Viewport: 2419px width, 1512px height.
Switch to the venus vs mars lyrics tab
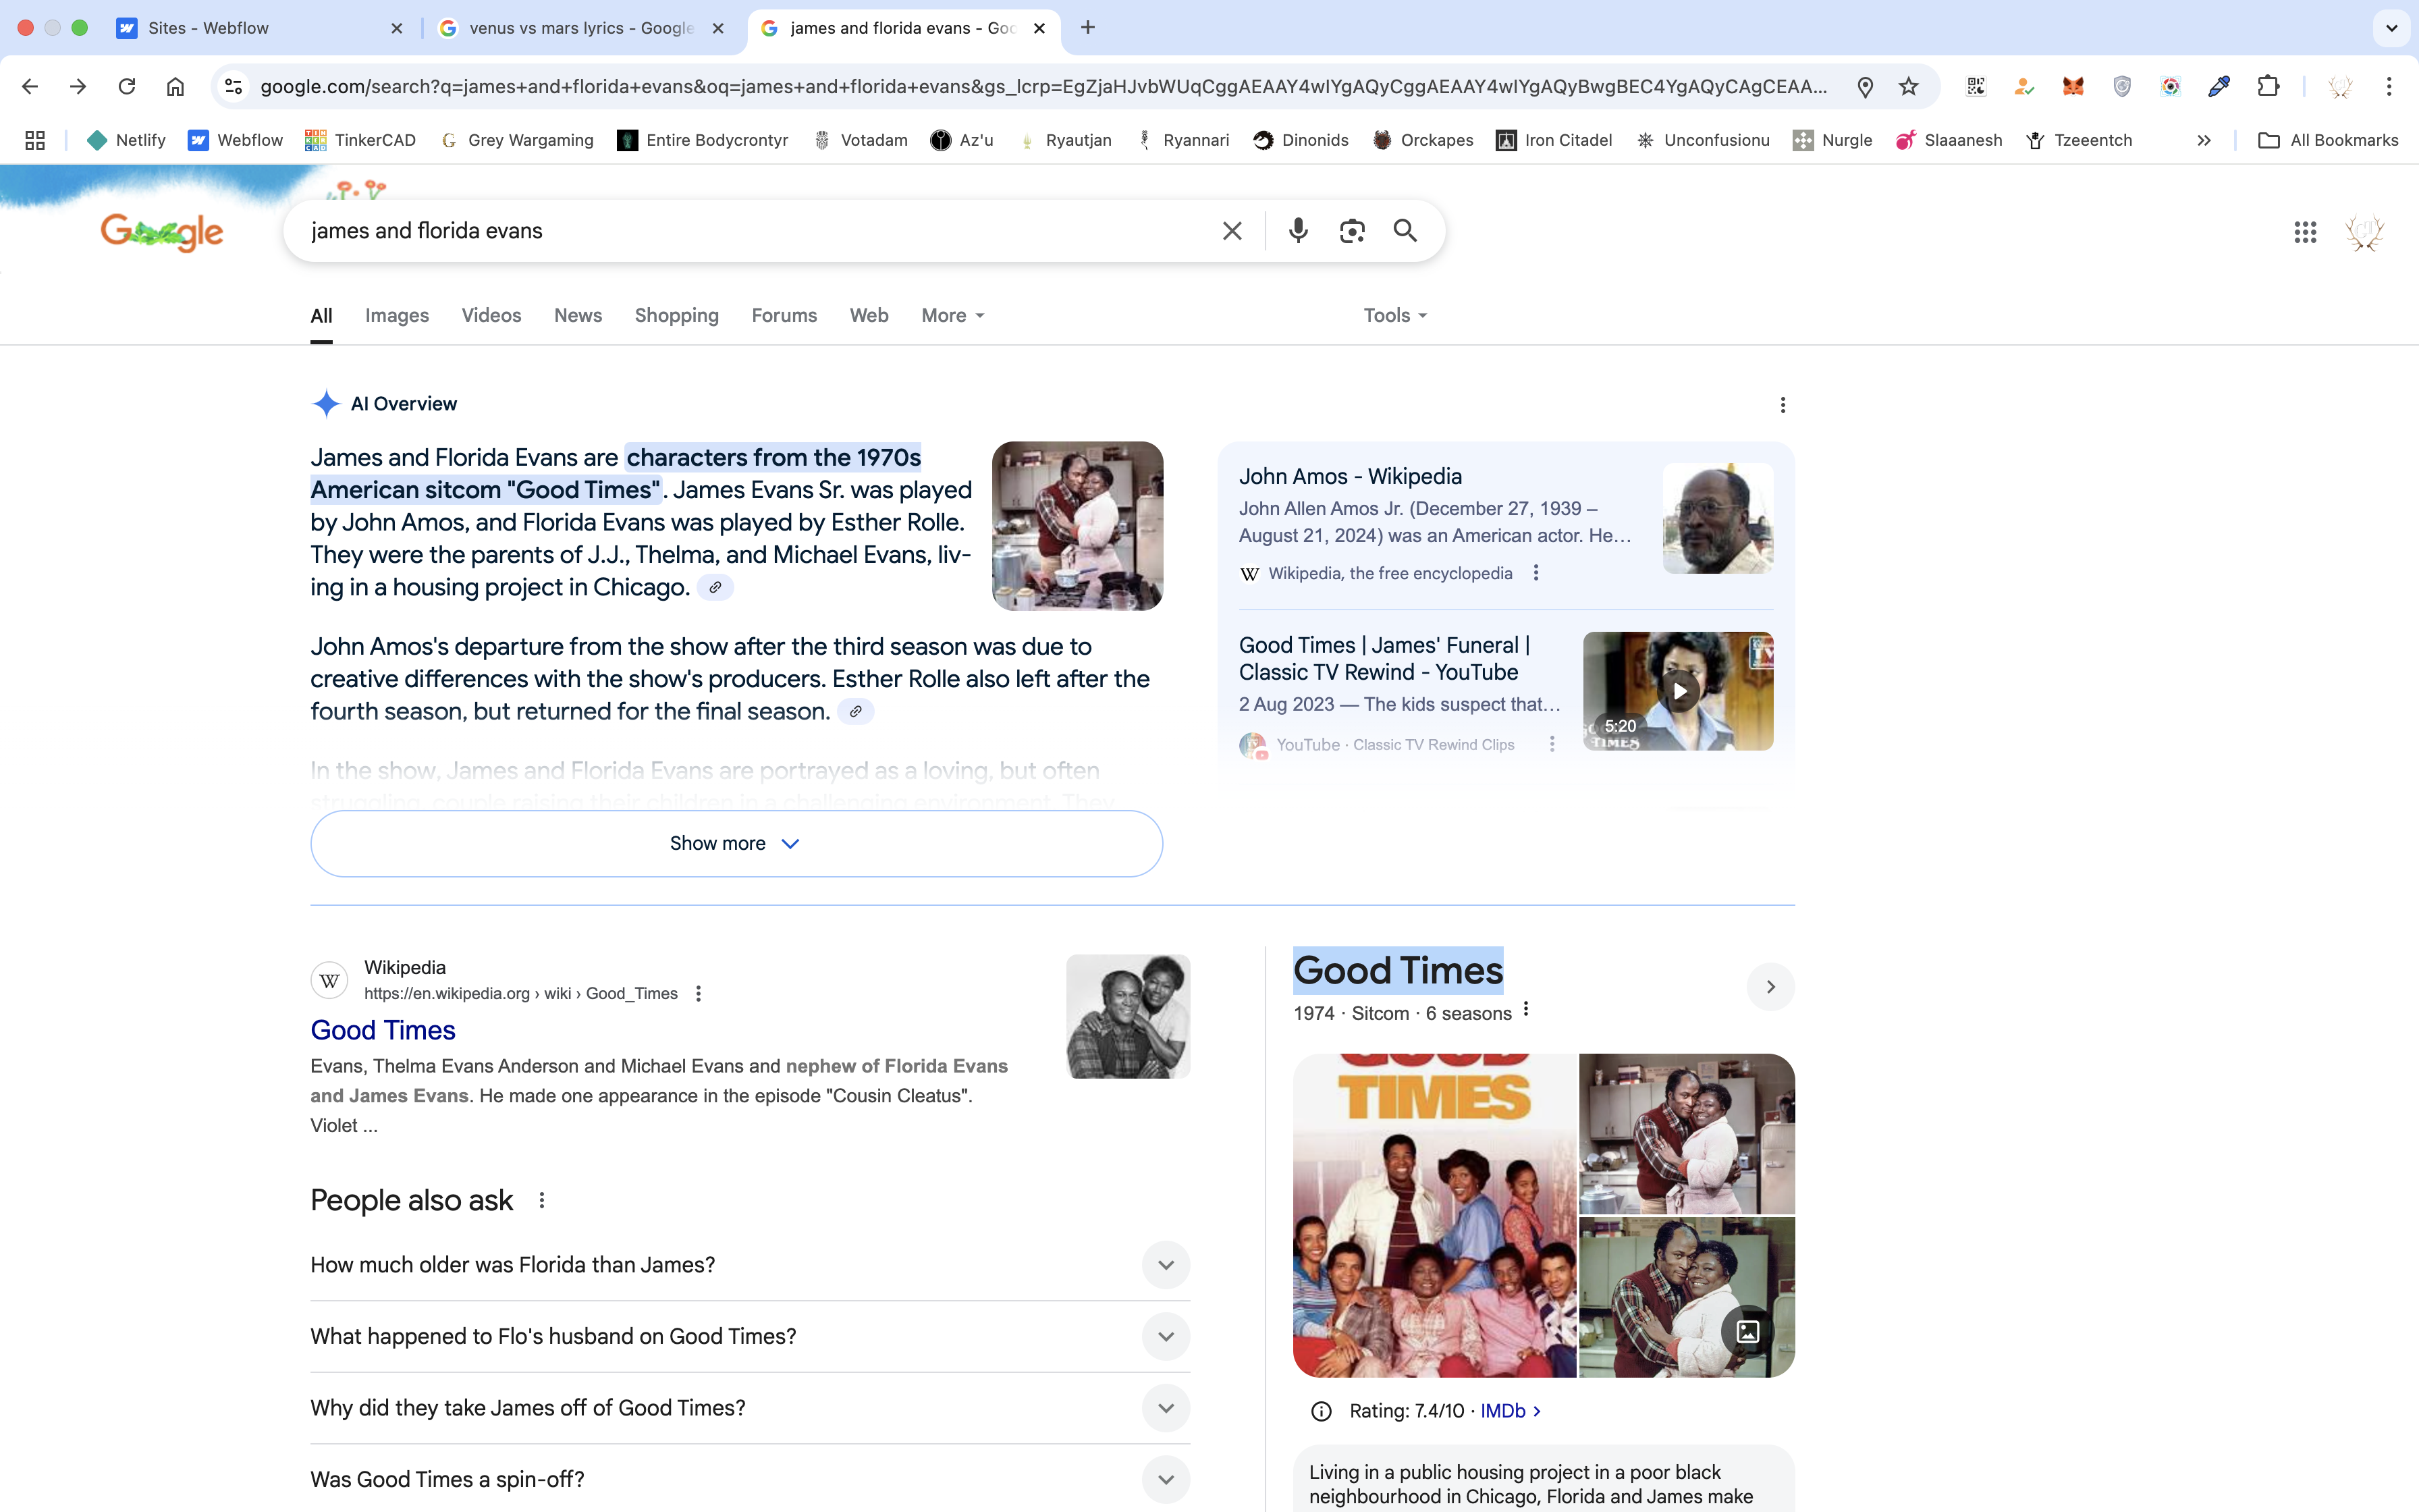(x=580, y=28)
